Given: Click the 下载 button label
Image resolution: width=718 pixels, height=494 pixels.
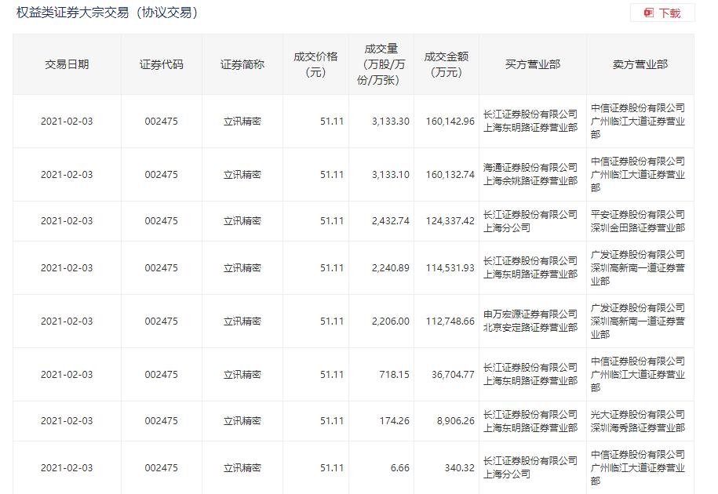Looking at the screenshot, I should point(670,13).
